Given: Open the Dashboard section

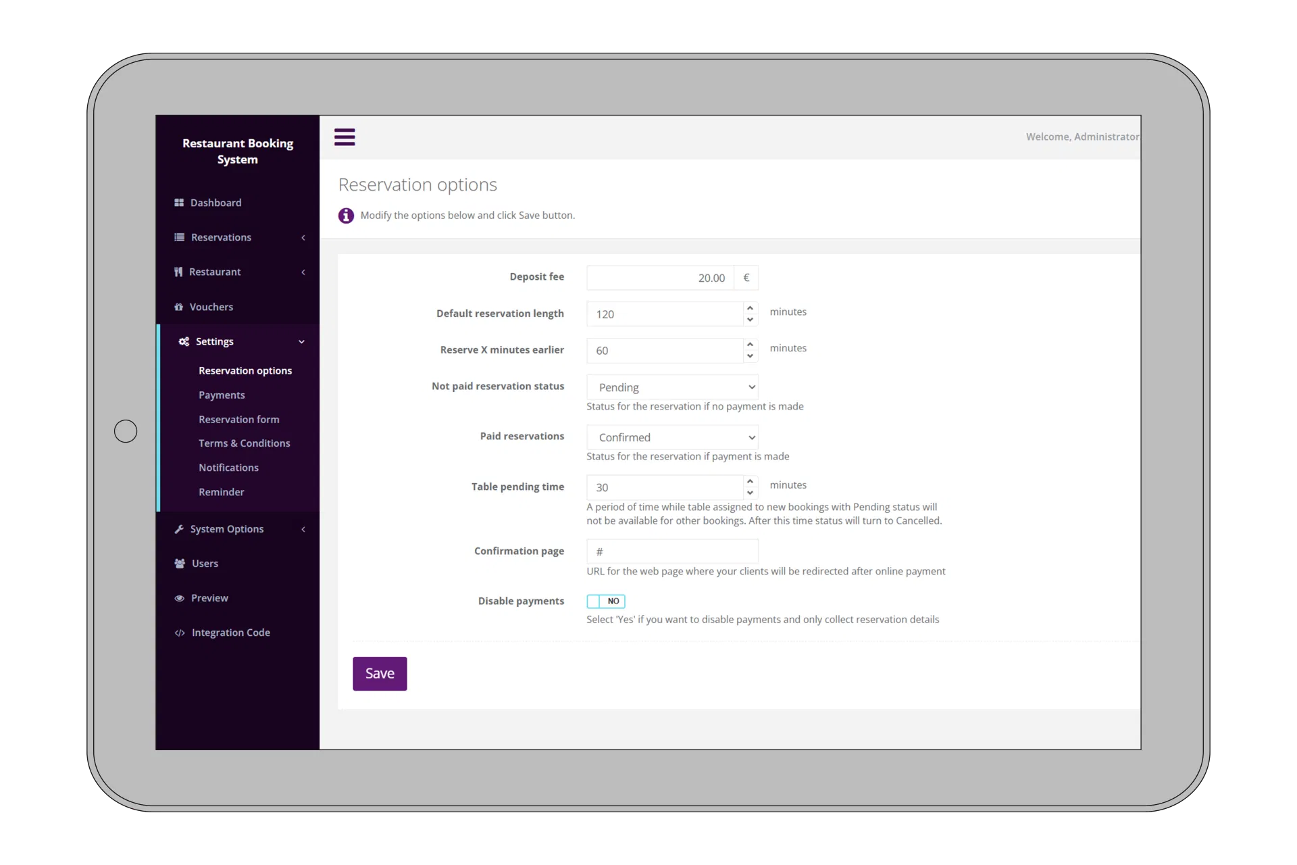Looking at the screenshot, I should pos(178,203).
